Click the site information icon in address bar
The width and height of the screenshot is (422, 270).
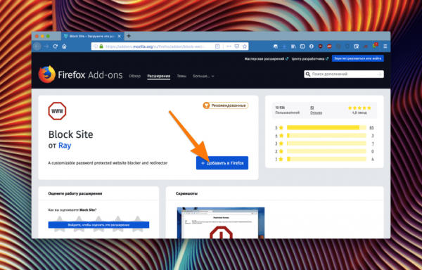coord(96,46)
